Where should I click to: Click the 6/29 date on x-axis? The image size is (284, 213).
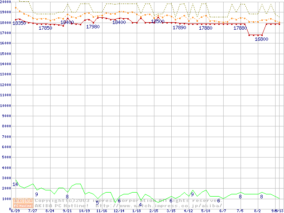click(15, 211)
